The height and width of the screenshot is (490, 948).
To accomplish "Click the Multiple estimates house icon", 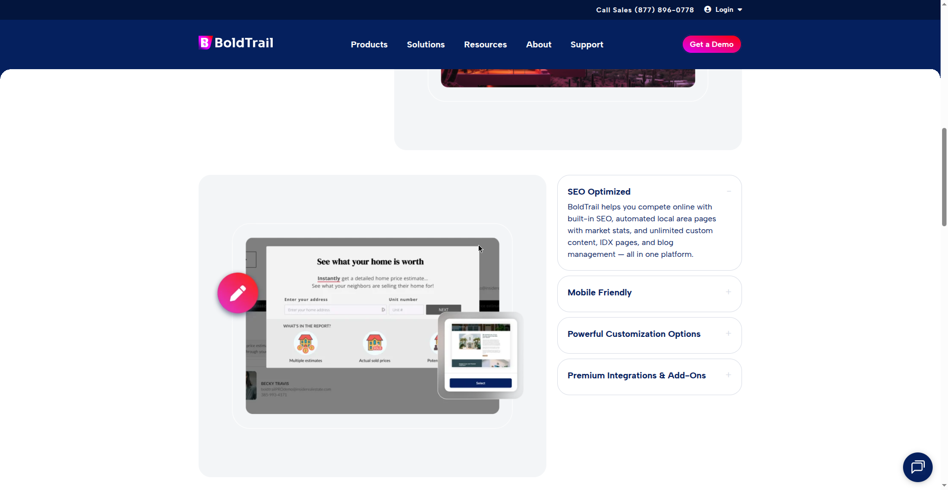I will pyautogui.click(x=305, y=343).
